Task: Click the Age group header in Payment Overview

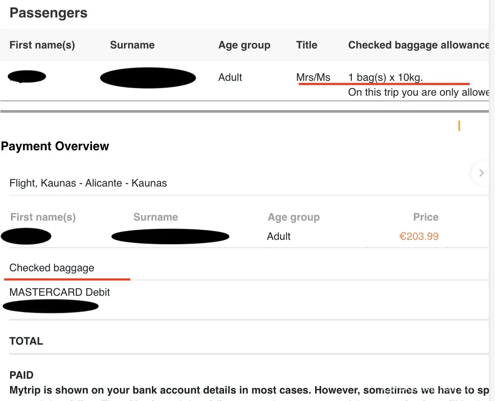Action: tap(294, 217)
